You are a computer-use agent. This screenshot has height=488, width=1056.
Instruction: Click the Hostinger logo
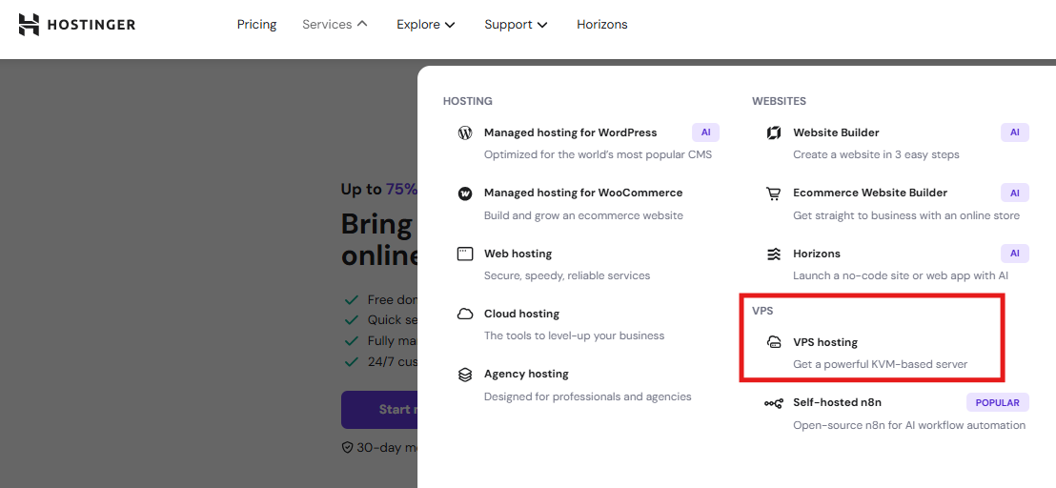(x=77, y=25)
